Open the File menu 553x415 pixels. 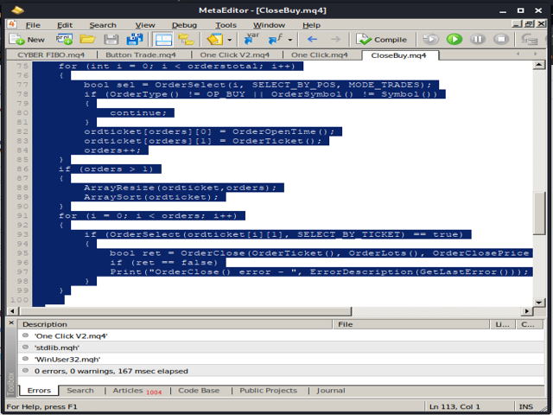coord(33,25)
